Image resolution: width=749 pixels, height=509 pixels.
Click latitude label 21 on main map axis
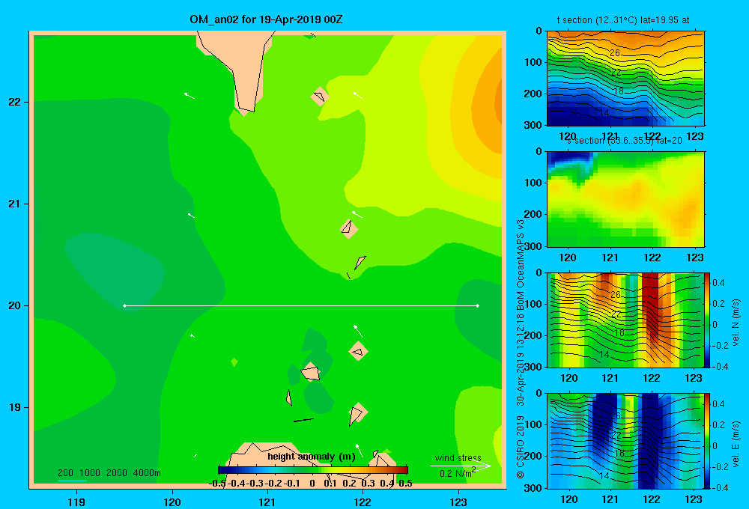[15, 204]
